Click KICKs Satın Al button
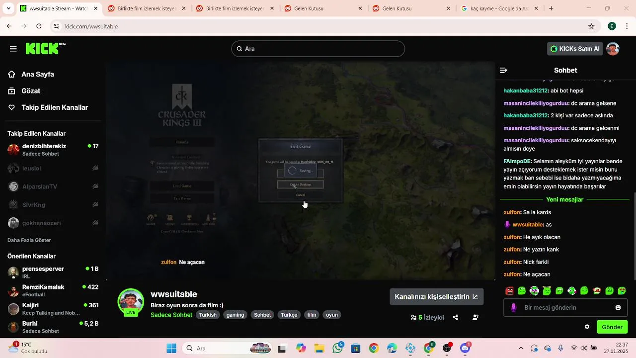The width and height of the screenshot is (636, 358). (x=575, y=49)
